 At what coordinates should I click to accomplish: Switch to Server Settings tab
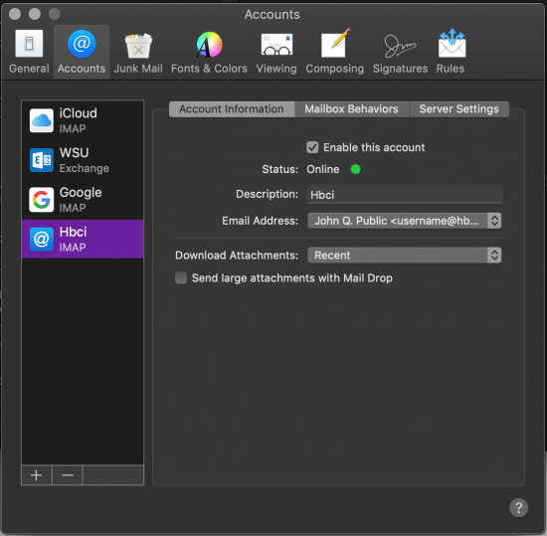[x=459, y=109]
